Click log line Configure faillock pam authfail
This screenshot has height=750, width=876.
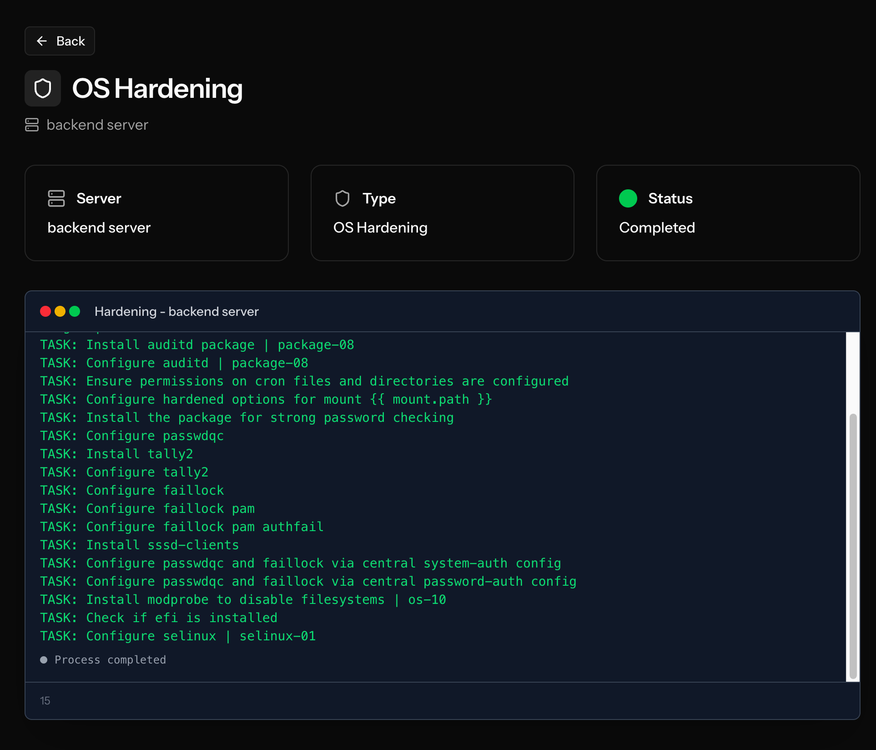point(182,527)
